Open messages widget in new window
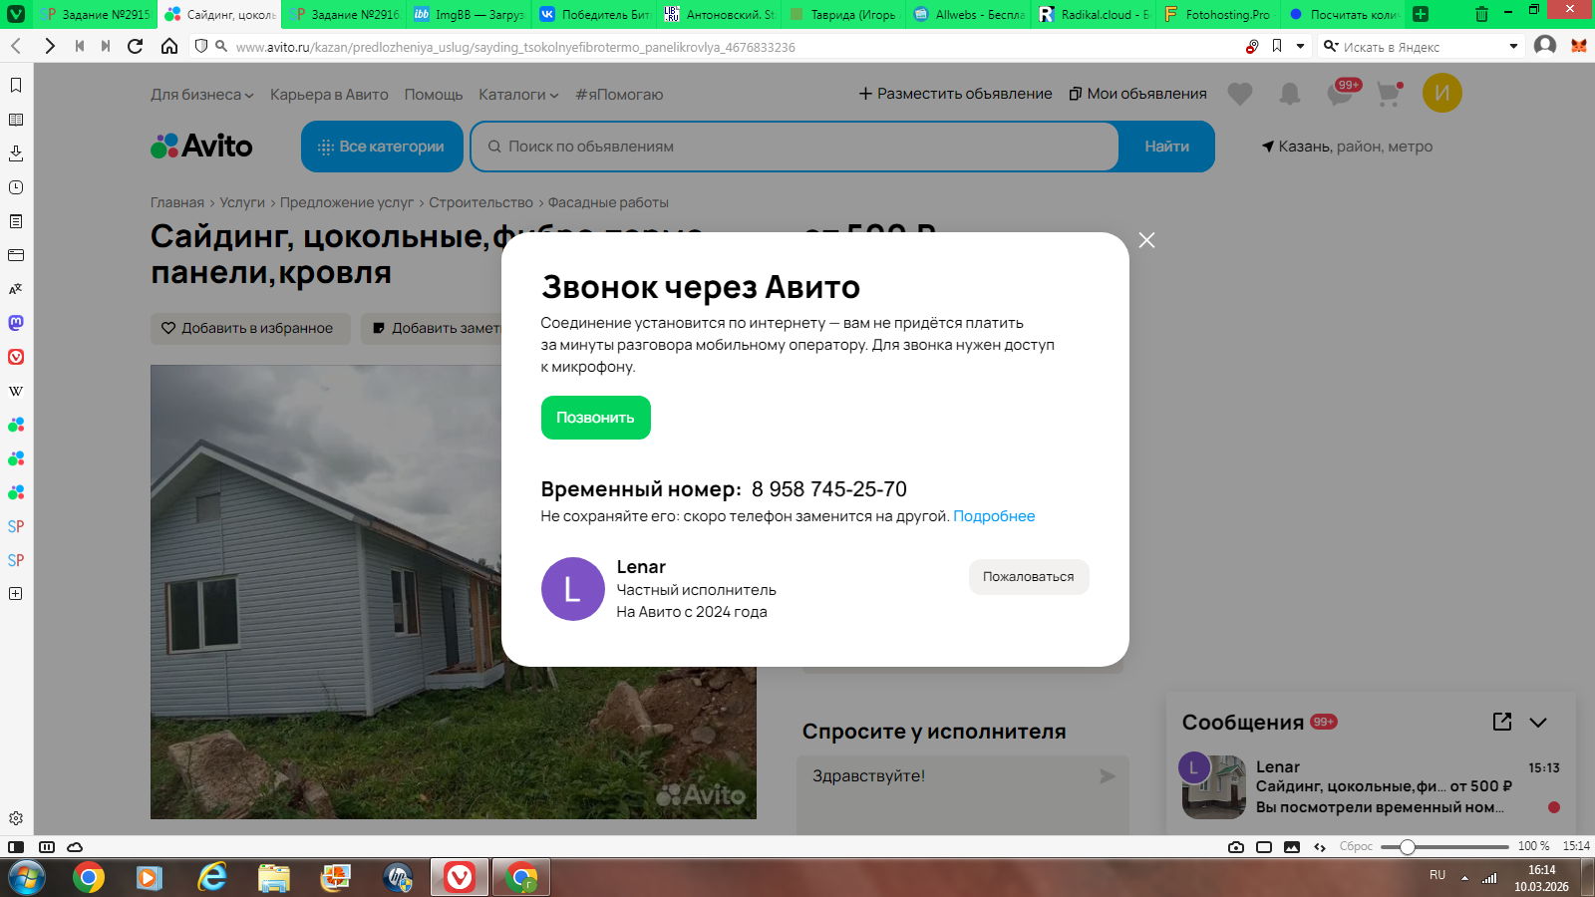The width and height of the screenshot is (1595, 897). coord(1502,722)
